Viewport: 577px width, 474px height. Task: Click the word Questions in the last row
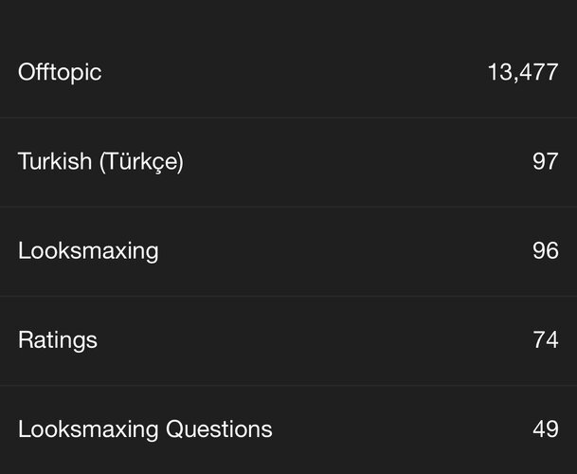[219, 429]
